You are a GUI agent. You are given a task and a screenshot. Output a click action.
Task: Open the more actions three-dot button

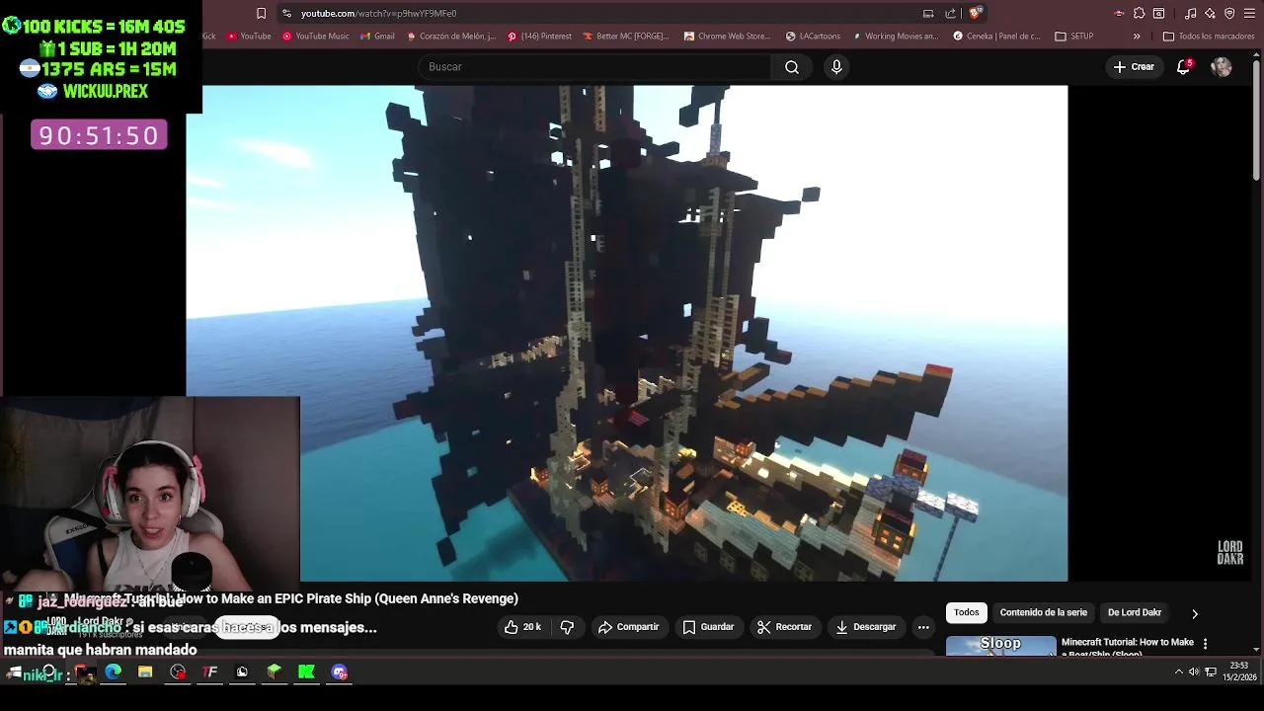(x=923, y=627)
